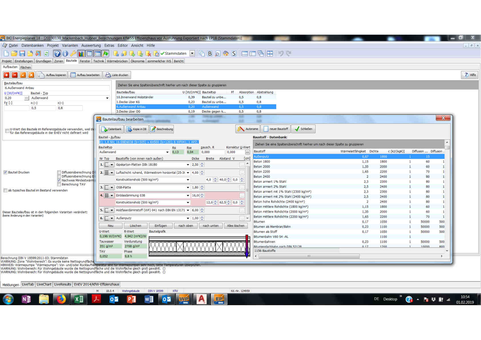Click Autoname button in dialog
The width and height of the screenshot is (481, 340).
[x=248, y=129]
